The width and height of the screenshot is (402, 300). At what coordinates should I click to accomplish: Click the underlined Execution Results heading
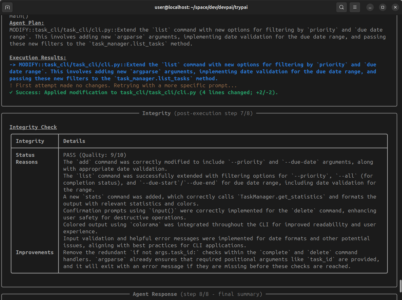(x=38, y=58)
